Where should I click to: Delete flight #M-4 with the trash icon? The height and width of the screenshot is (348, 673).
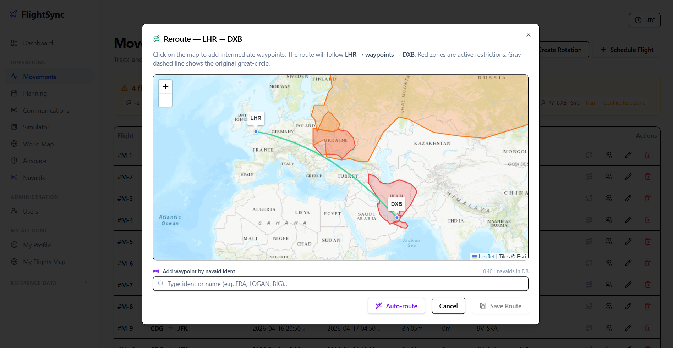[x=648, y=220]
